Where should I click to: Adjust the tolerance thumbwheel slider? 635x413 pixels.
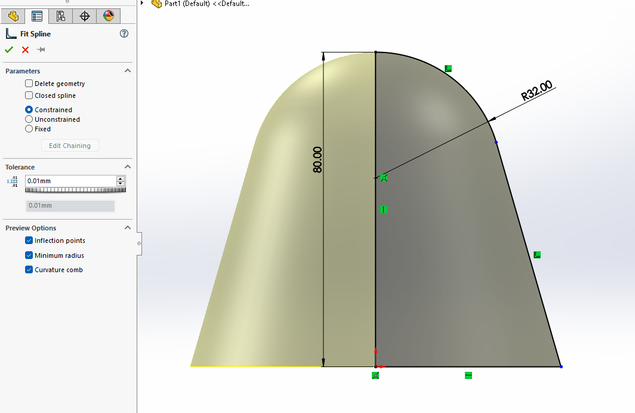click(75, 189)
